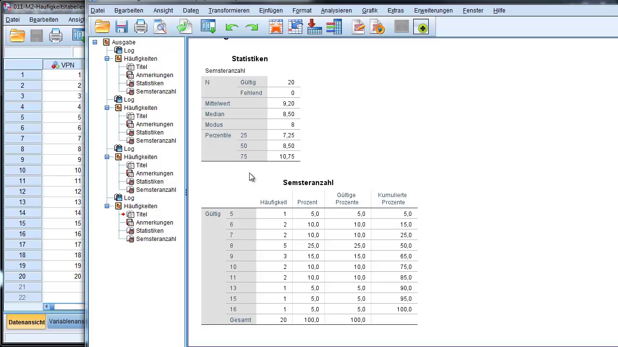This screenshot has width=618, height=347.
Task: Open the Daten menu
Action: (191, 10)
